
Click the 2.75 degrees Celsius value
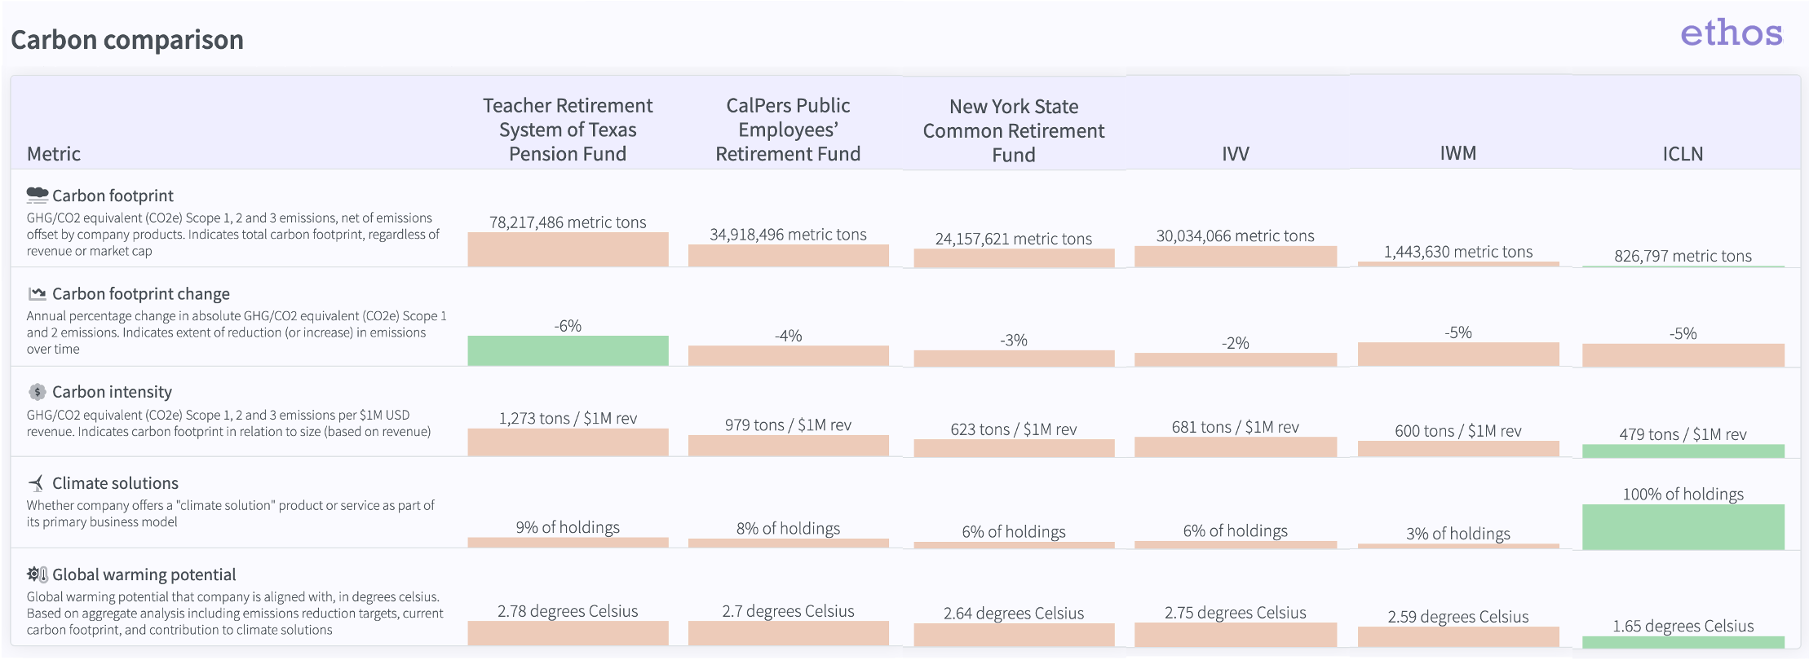pyautogui.click(x=1236, y=613)
